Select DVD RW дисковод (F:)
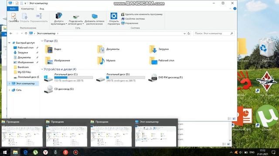This screenshot has height=156, width=279. 166,78
